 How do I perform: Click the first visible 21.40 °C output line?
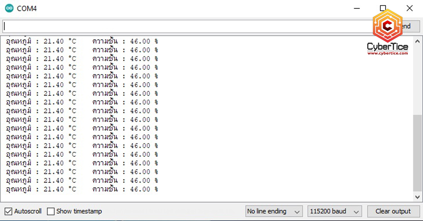point(82,41)
